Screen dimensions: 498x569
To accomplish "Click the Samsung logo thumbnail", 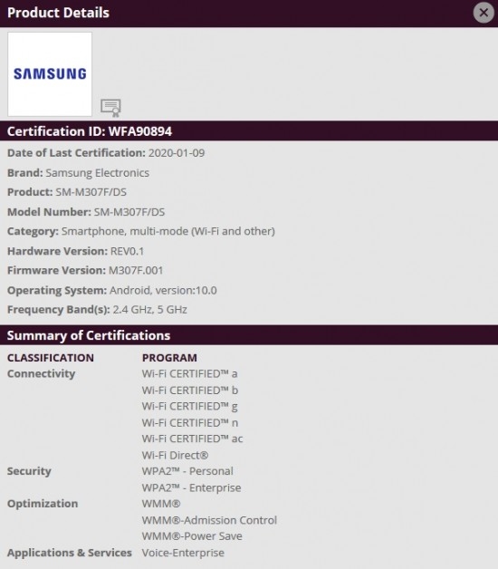I will [50, 74].
